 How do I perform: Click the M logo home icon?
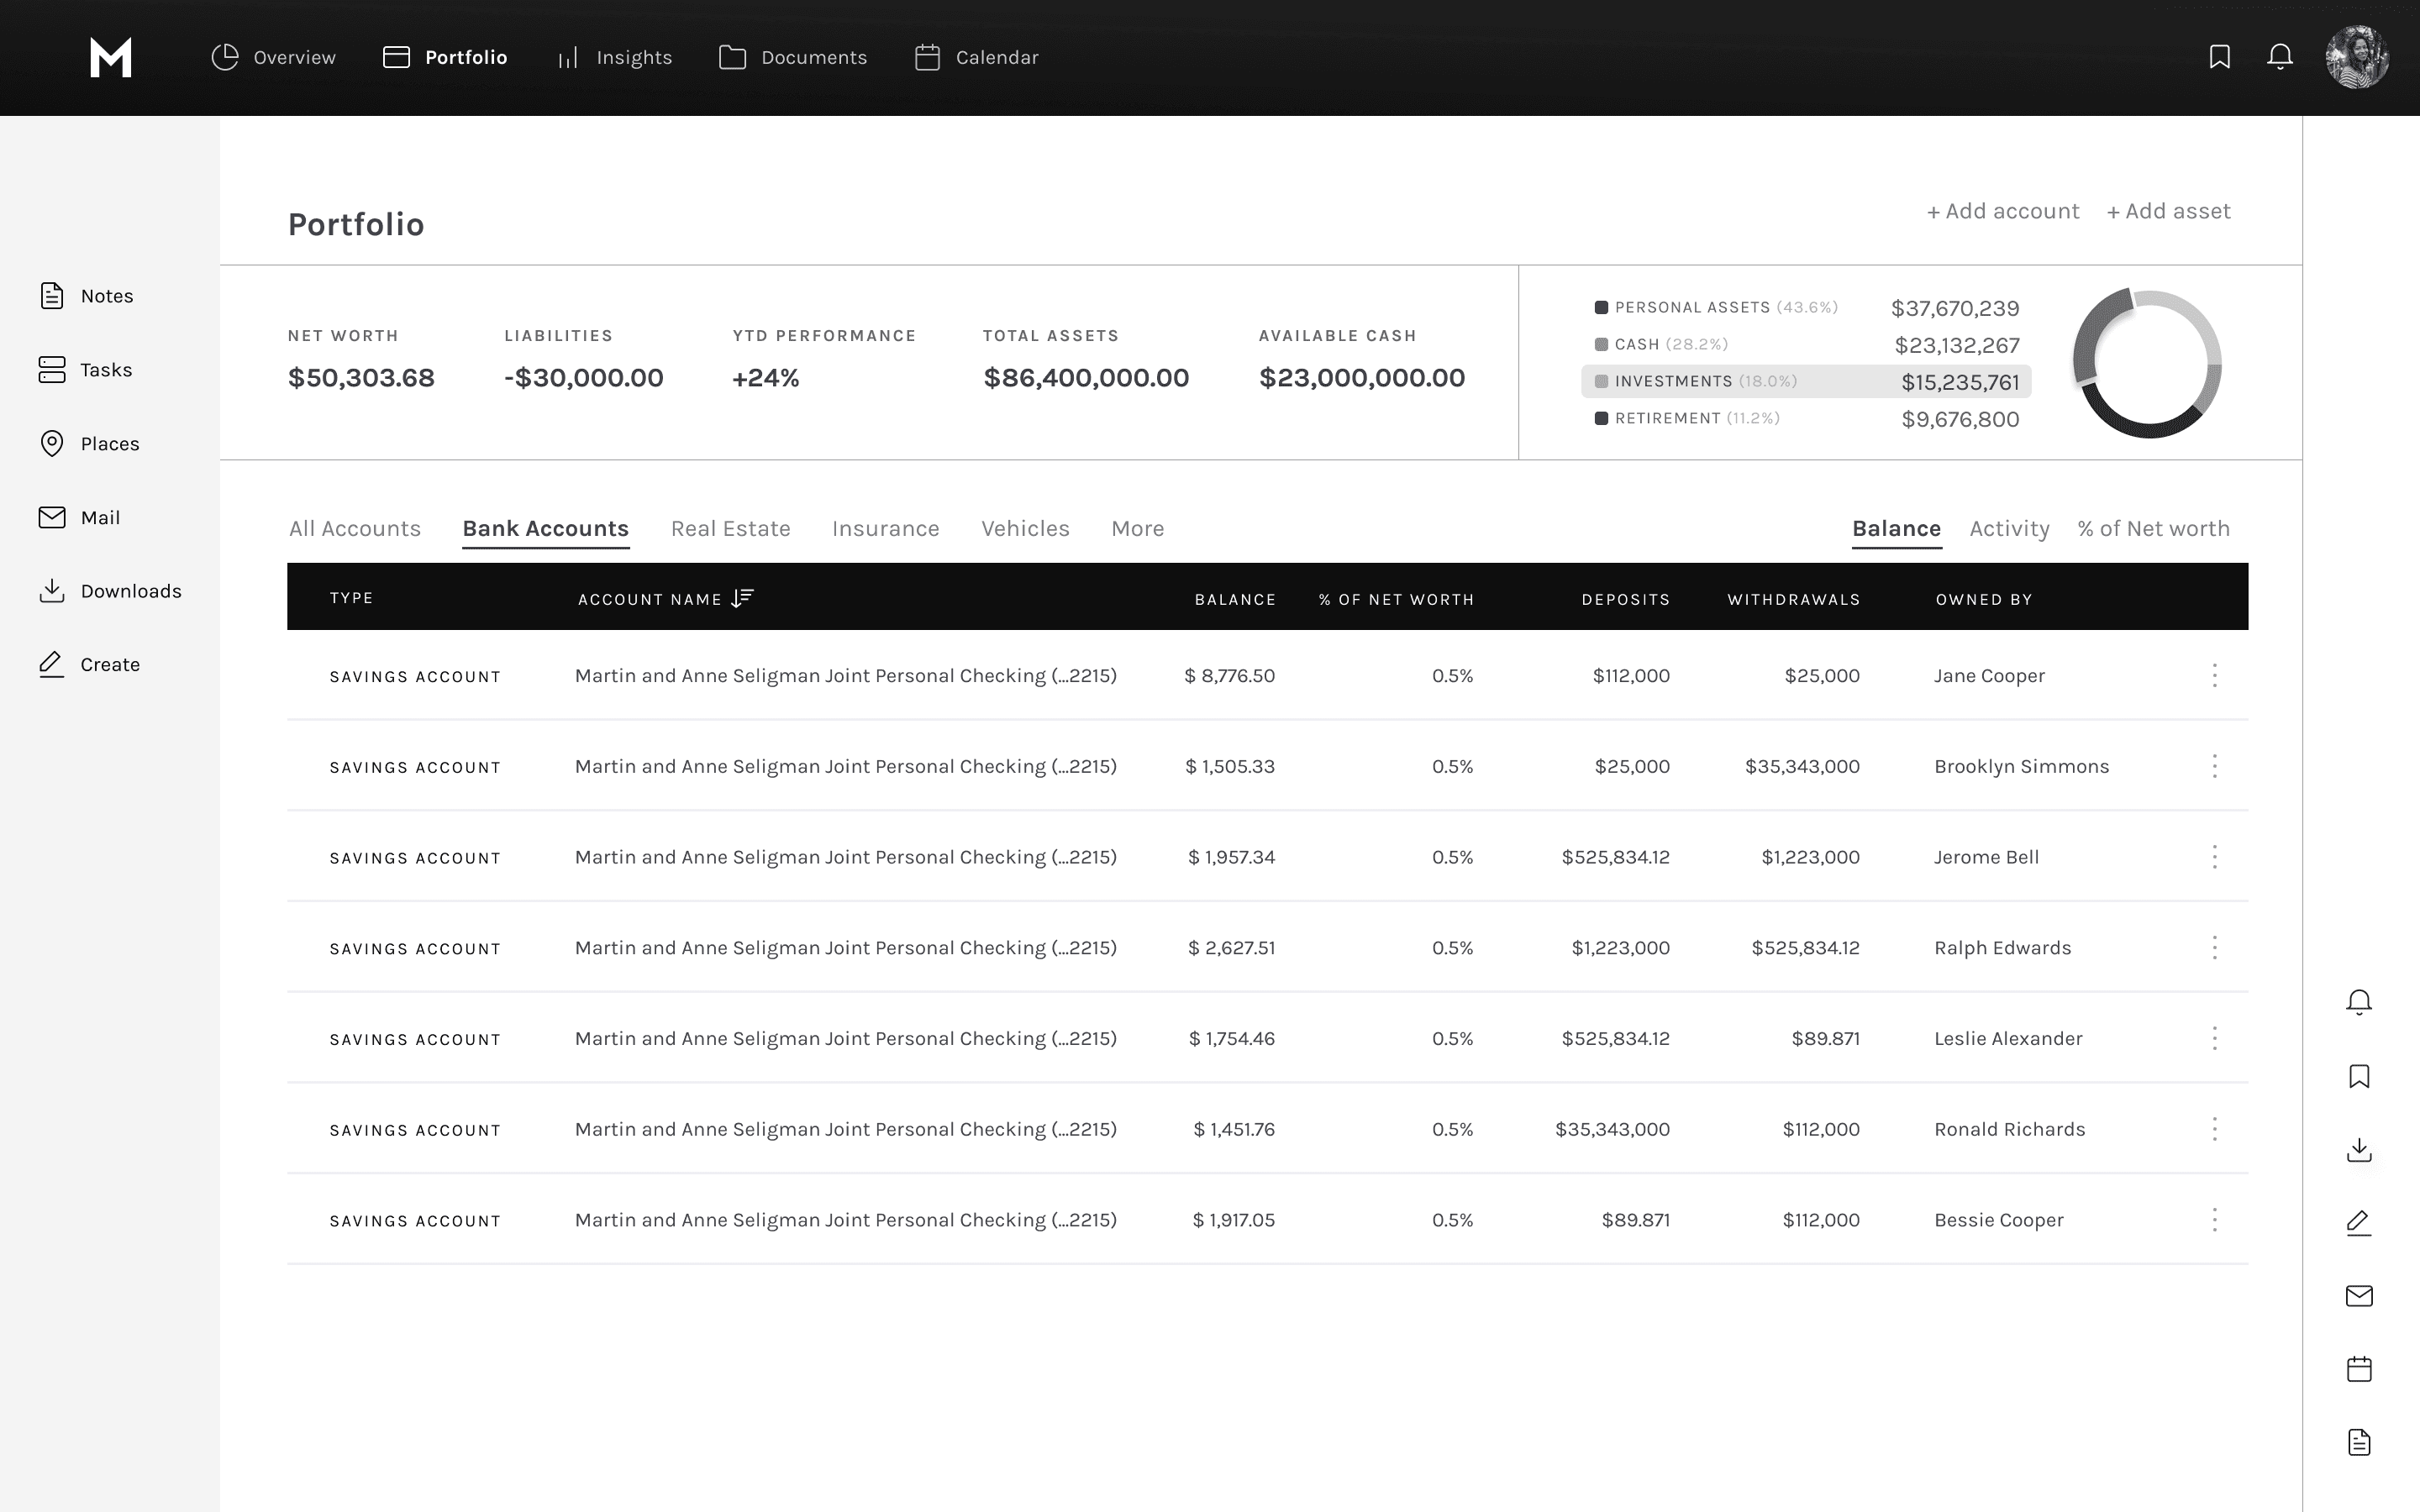pyautogui.click(x=110, y=57)
